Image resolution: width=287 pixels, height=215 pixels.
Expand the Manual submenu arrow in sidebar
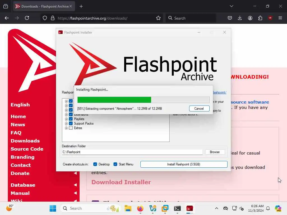(75, 193)
